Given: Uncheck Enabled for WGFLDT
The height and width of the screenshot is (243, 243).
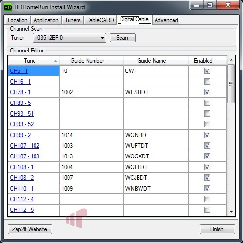Looking at the screenshot, I should click(207, 167).
